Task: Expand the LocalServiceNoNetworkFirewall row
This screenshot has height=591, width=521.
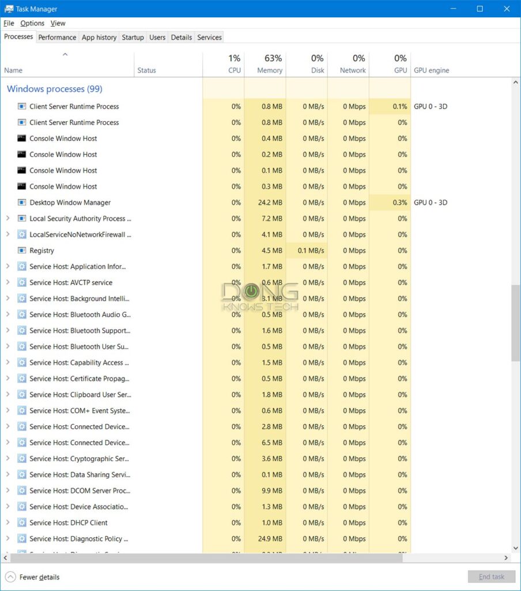Action: pos(7,234)
